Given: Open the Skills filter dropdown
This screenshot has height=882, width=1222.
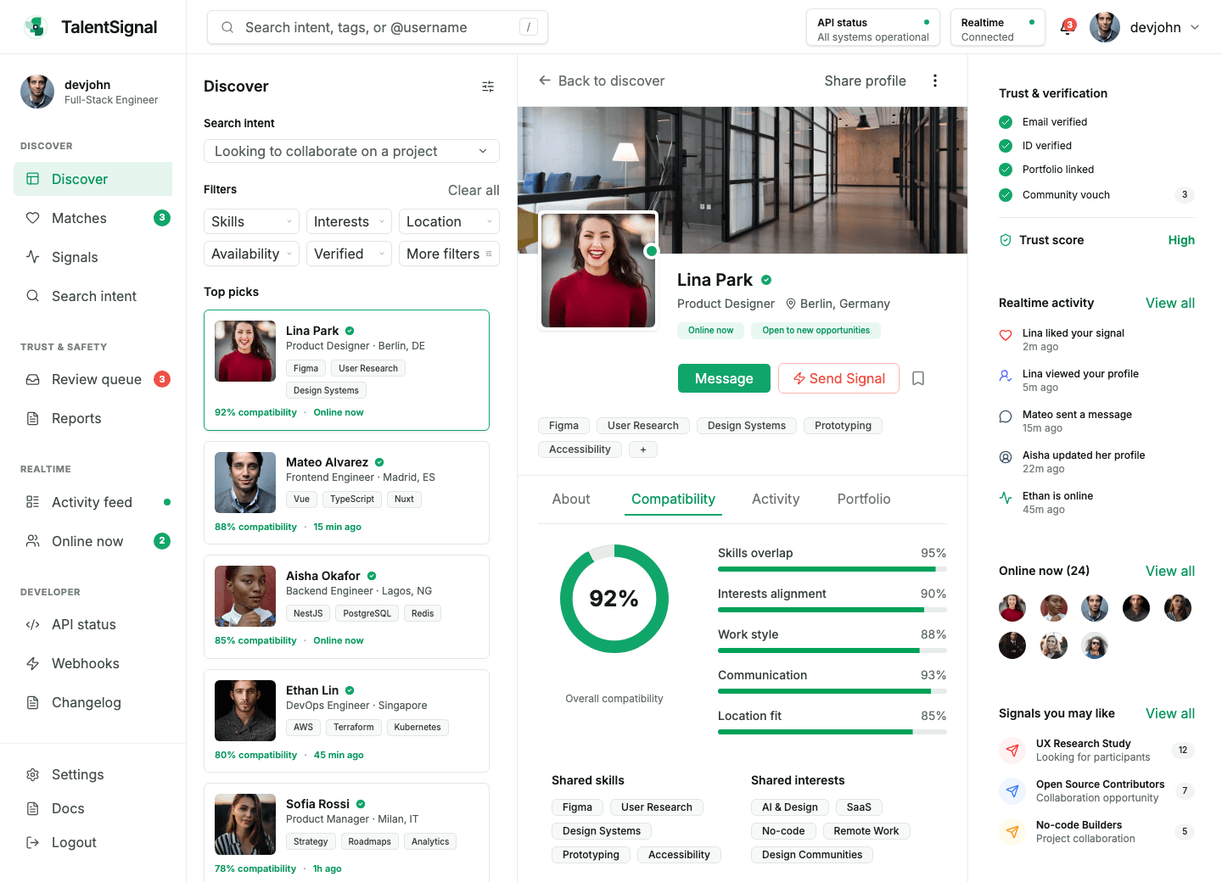Looking at the screenshot, I should pyautogui.click(x=251, y=221).
